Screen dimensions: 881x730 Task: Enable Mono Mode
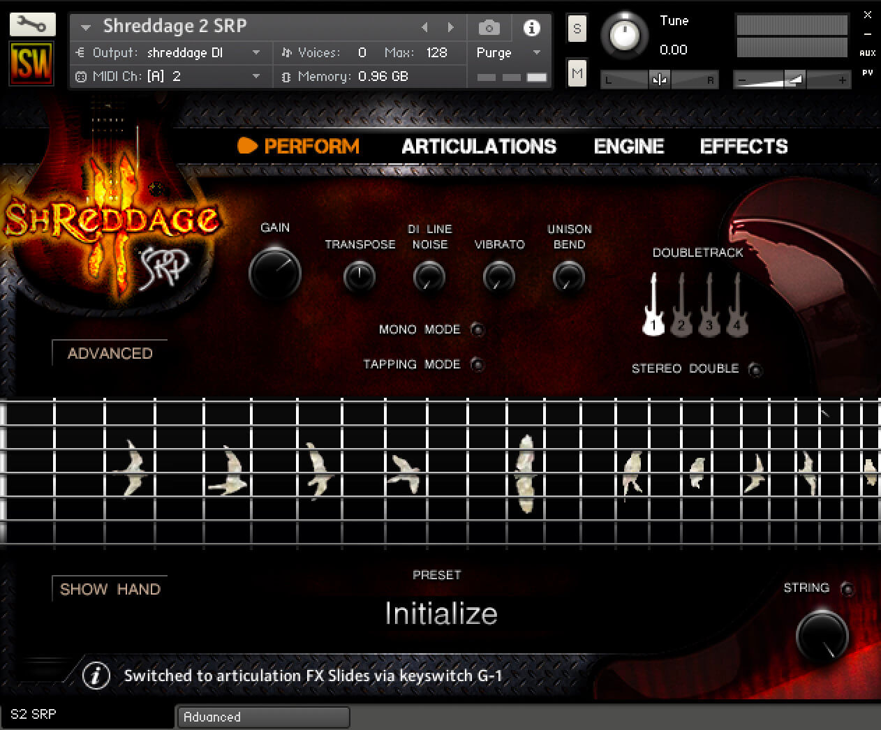pos(477,329)
